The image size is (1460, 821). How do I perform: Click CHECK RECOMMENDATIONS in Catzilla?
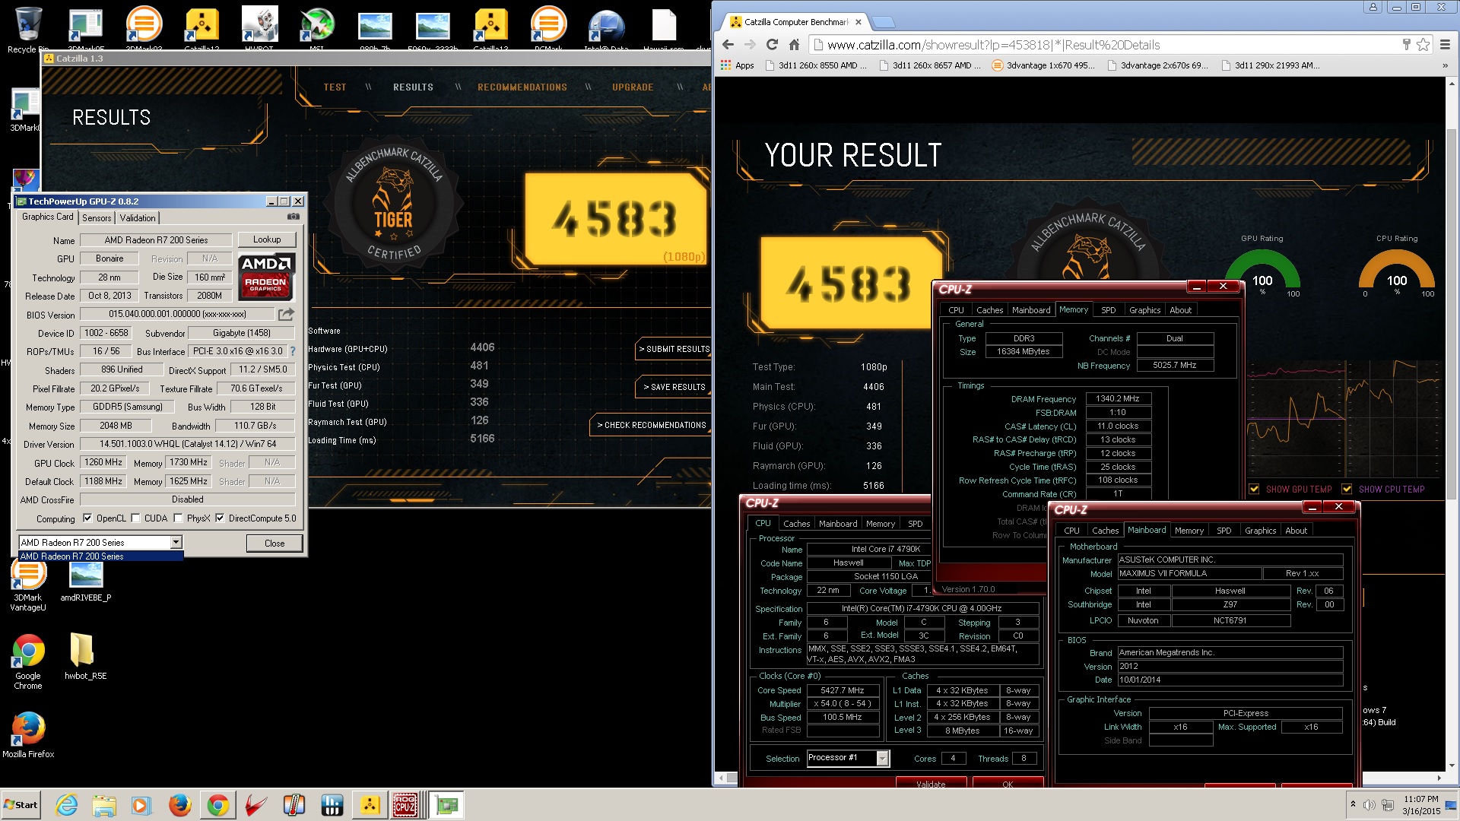(651, 425)
